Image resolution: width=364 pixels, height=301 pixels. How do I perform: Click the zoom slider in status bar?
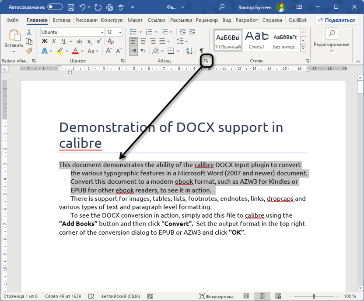pos(314,296)
